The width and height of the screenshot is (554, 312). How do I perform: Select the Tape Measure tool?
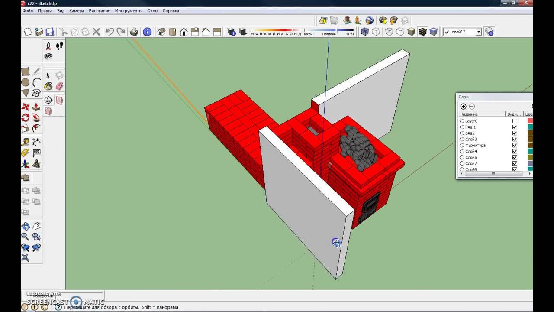(x=26, y=142)
